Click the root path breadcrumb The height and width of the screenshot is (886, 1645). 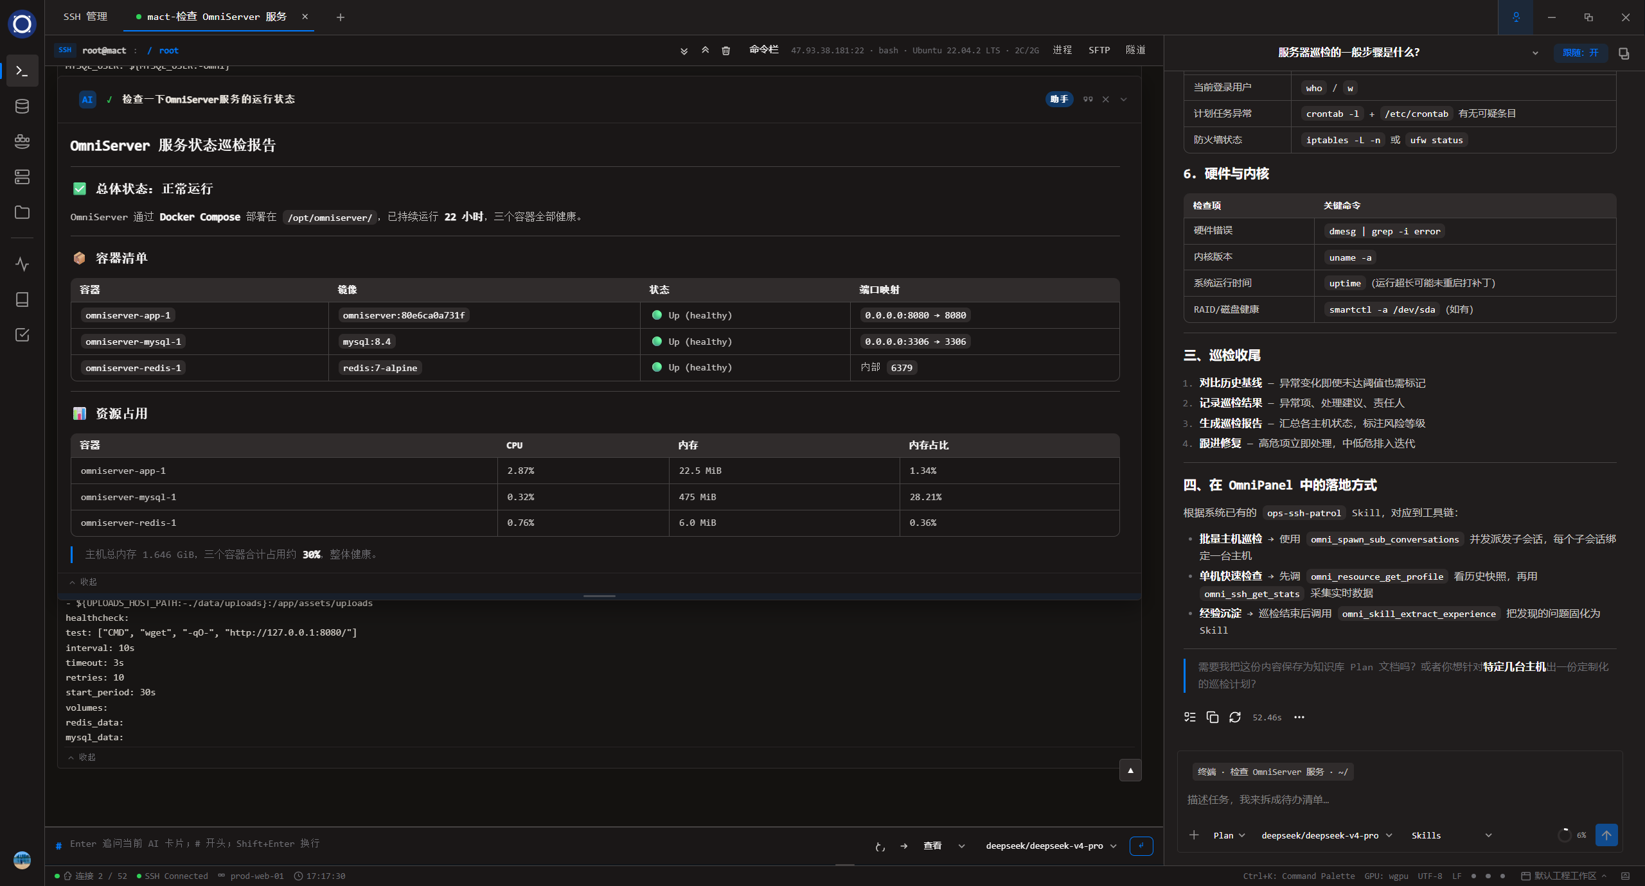point(168,51)
